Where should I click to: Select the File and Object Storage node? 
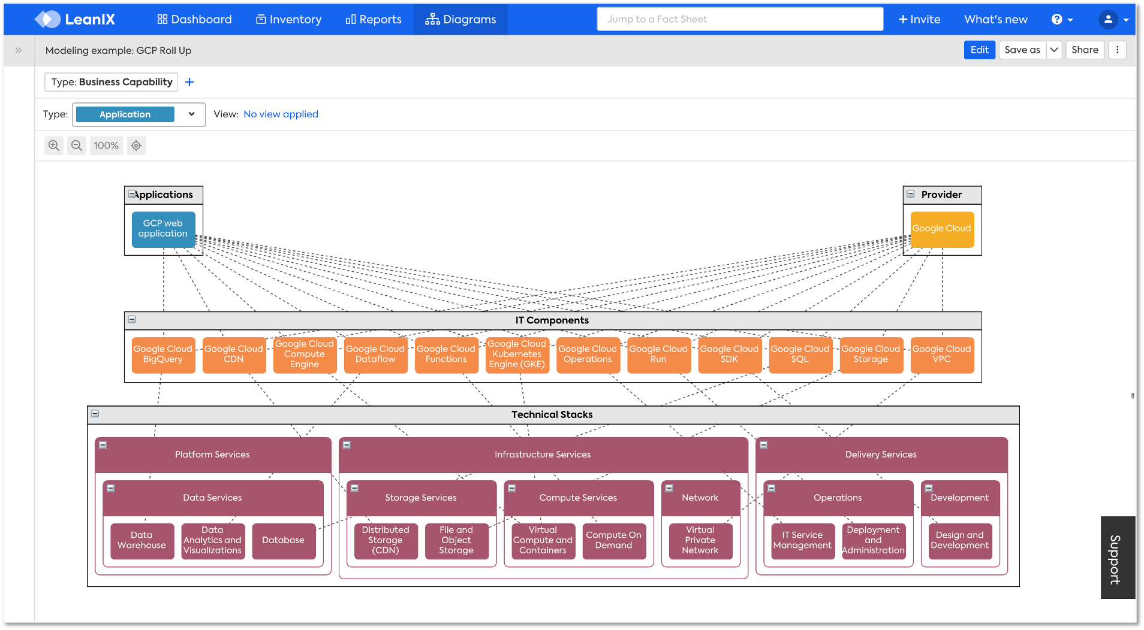pos(456,541)
